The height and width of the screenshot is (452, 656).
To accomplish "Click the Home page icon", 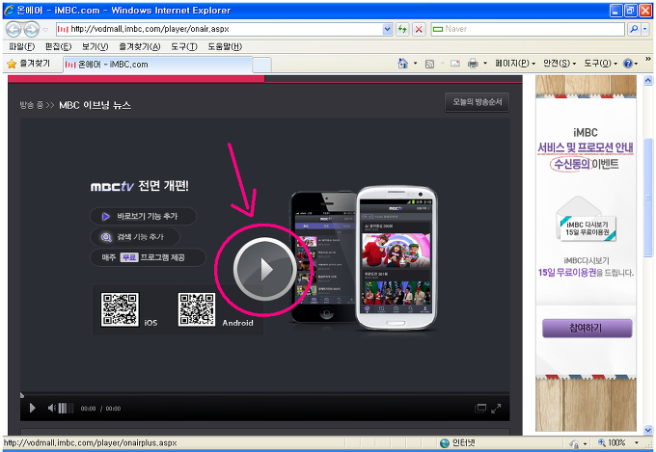I will tap(403, 64).
